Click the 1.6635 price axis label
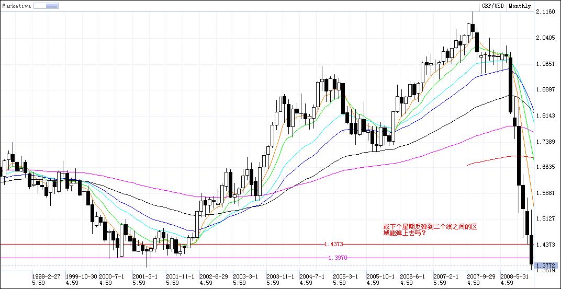 [545, 167]
